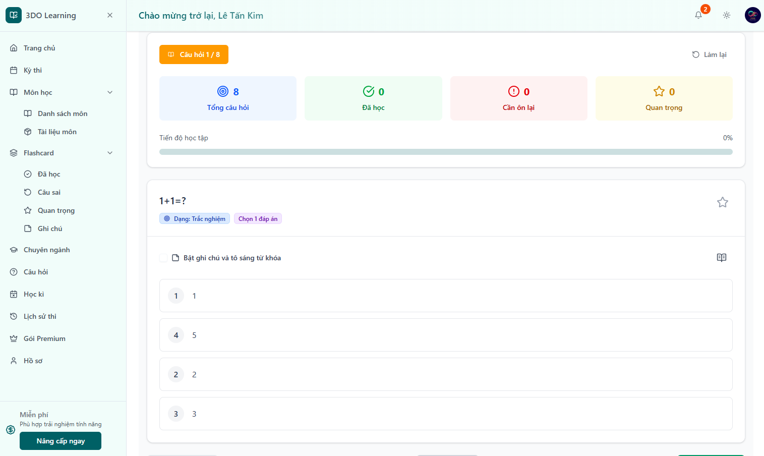Image resolution: width=764 pixels, height=456 pixels.
Task: Collapse the Flashcard section
Action: tap(110, 152)
